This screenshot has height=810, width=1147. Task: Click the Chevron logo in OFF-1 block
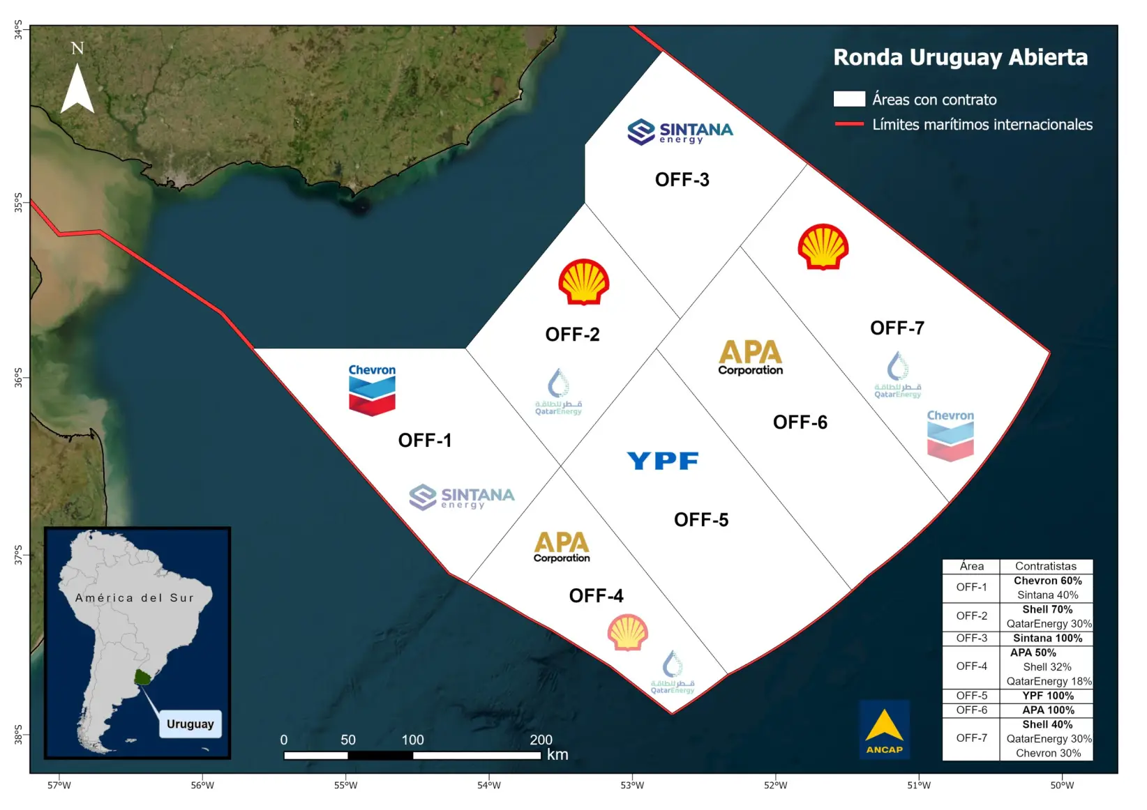[372, 390]
